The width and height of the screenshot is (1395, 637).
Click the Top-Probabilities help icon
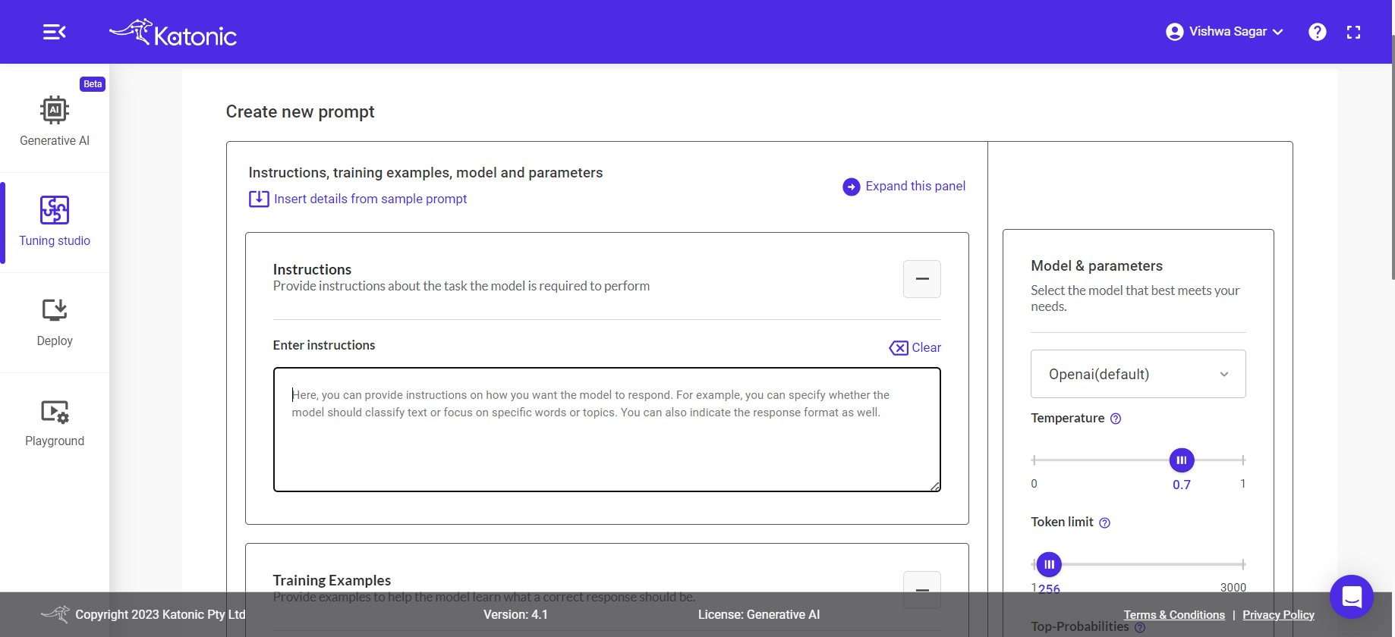[1140, 628]
